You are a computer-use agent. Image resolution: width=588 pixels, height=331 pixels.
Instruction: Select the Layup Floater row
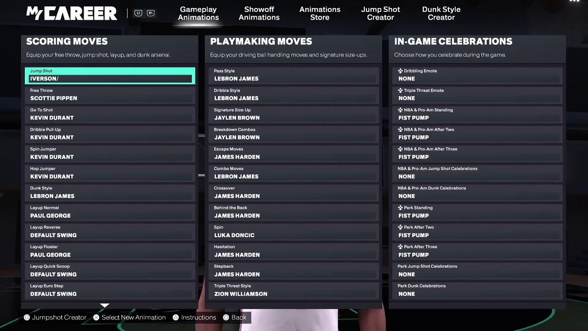click(110, 251)
